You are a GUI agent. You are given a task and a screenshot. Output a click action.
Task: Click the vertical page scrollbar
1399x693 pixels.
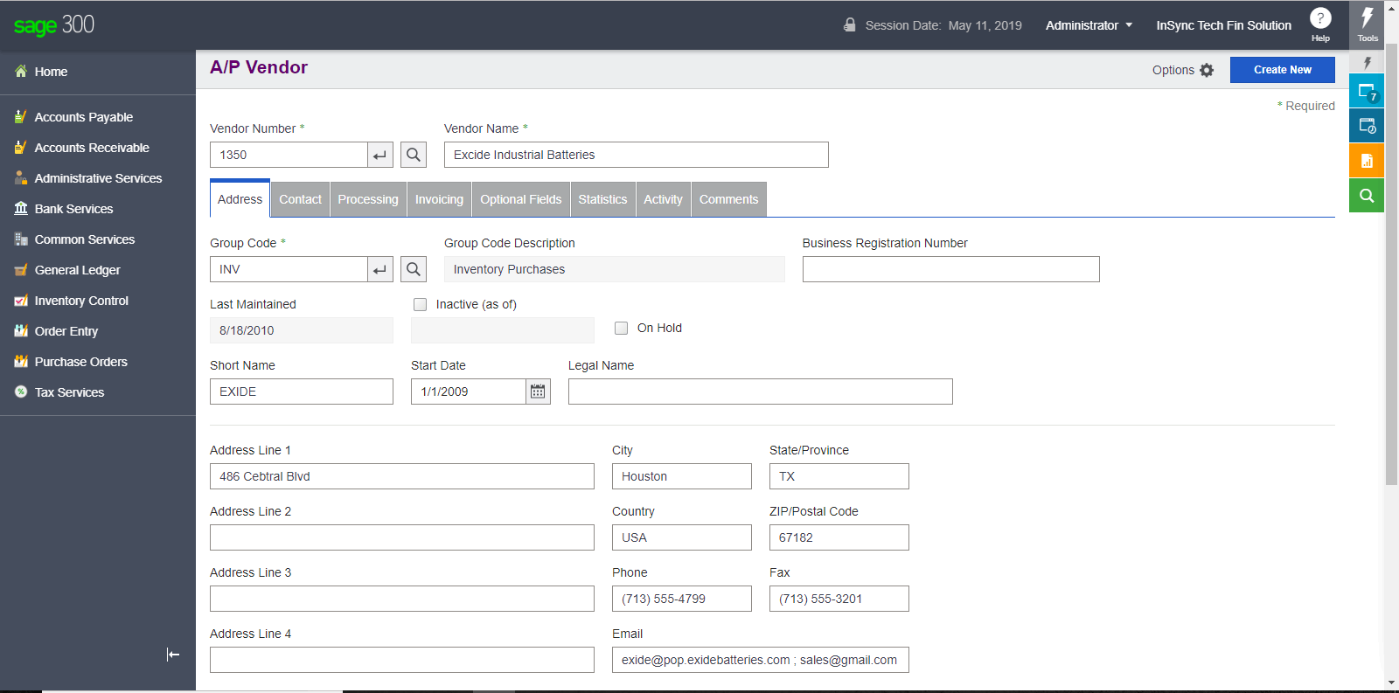pyautogui.click(x=1391, y=262)
